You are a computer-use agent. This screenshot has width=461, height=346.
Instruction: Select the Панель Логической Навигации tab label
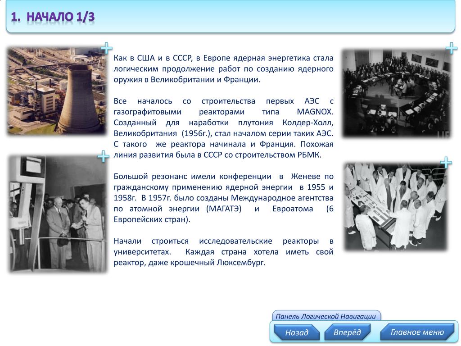[326, 316]
